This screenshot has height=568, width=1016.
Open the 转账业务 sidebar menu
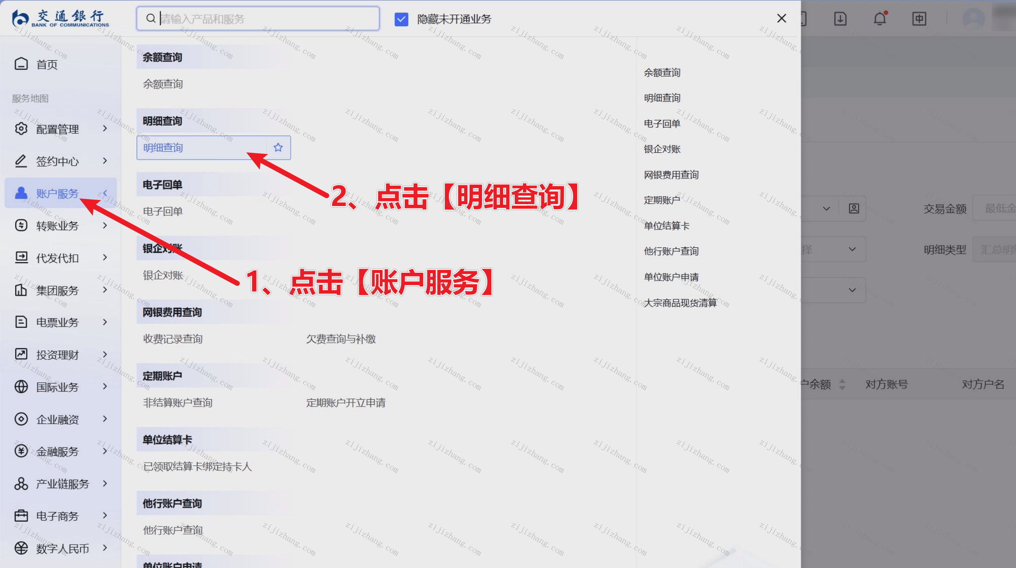point(57,226)
